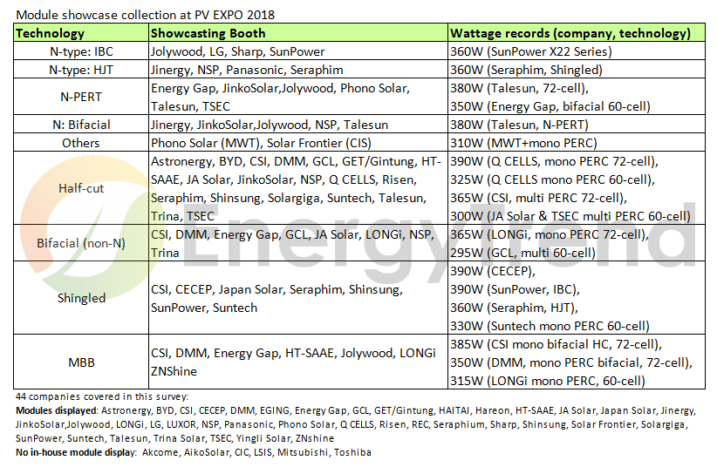717x467 pixels.
Task: Select the N-type: IBC row label
Action: 81,51
